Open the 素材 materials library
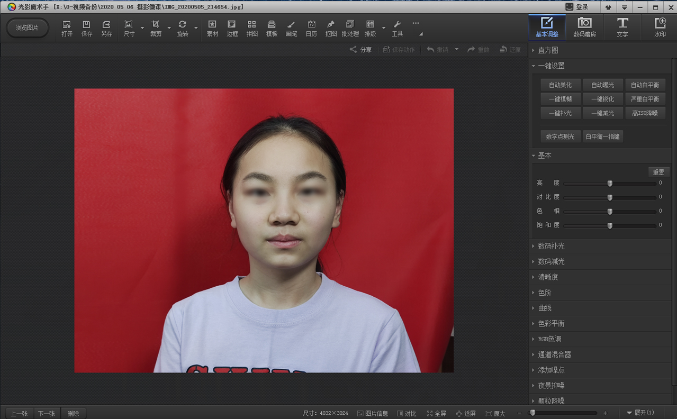This screenshot has height=419, width=677. coord(212,29)
